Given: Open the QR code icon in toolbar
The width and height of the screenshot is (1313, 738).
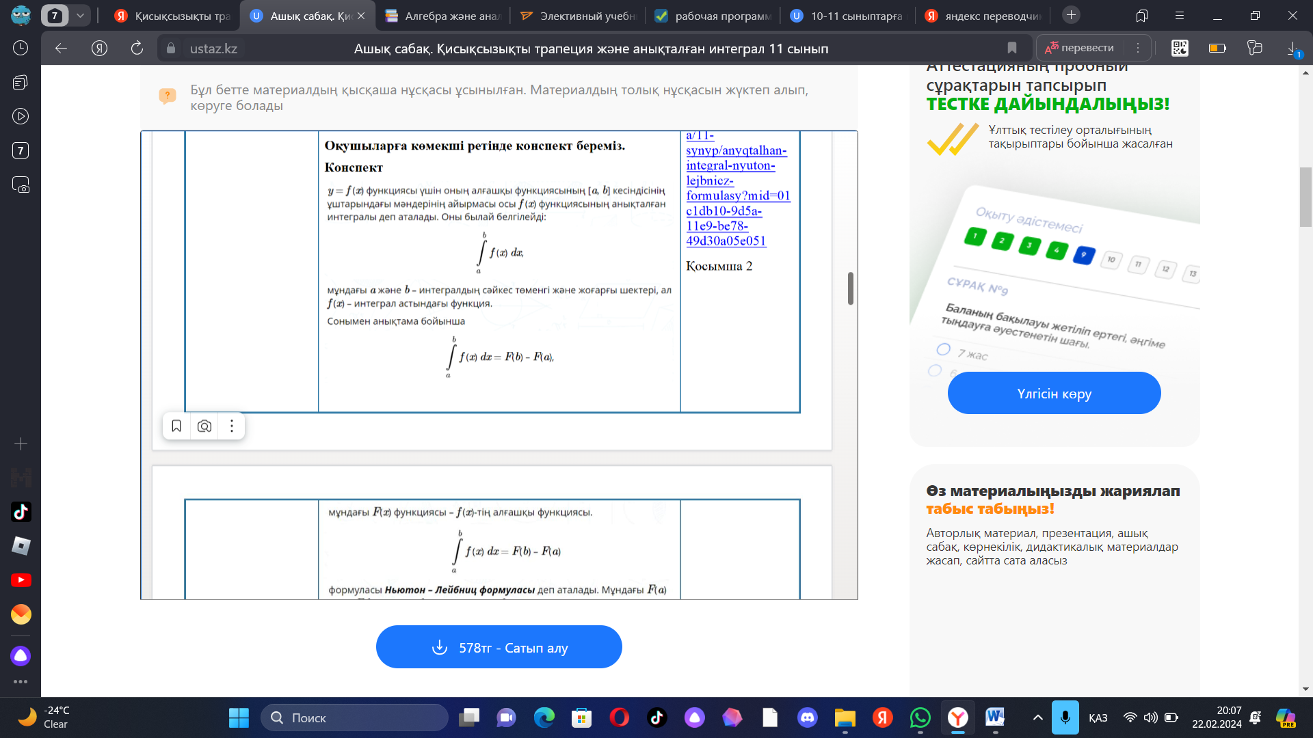Looking at the screenshot, I should click(1180, 48).
